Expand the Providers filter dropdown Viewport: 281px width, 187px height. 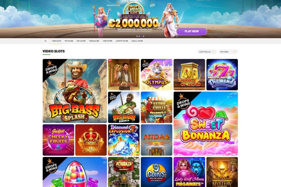click(x=228, y=52)
